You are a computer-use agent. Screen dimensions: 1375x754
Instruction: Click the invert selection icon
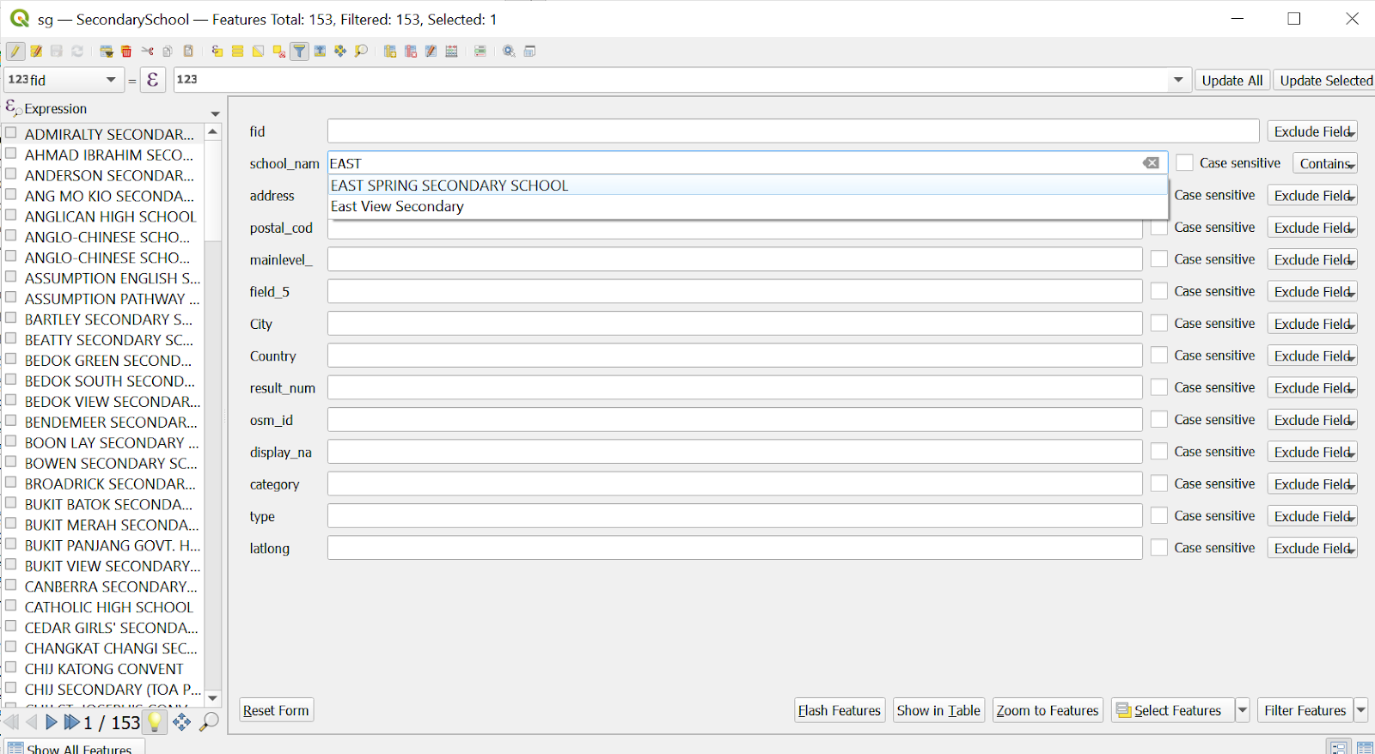pos(258,52)
